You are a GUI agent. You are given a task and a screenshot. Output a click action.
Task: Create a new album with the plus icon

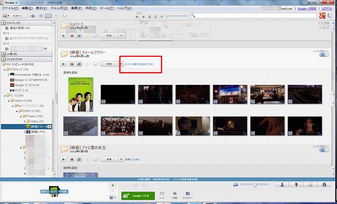tap(33, 16)
